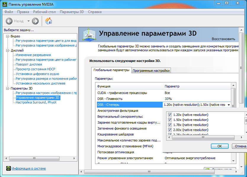The width and height of the screenshot is (247, 177).
Task: Select the Кэширование шейдеров row
Action: [129, 134]
